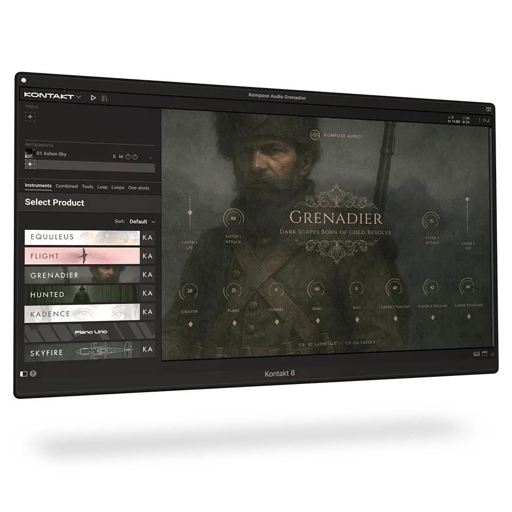Click the Layer 1 Volume knob
The image size is (512, 512).
tap(395, 288)
